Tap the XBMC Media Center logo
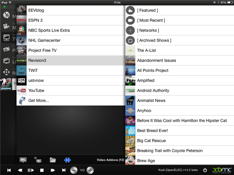Screen dimensions: 234x175 pos(222,170)
